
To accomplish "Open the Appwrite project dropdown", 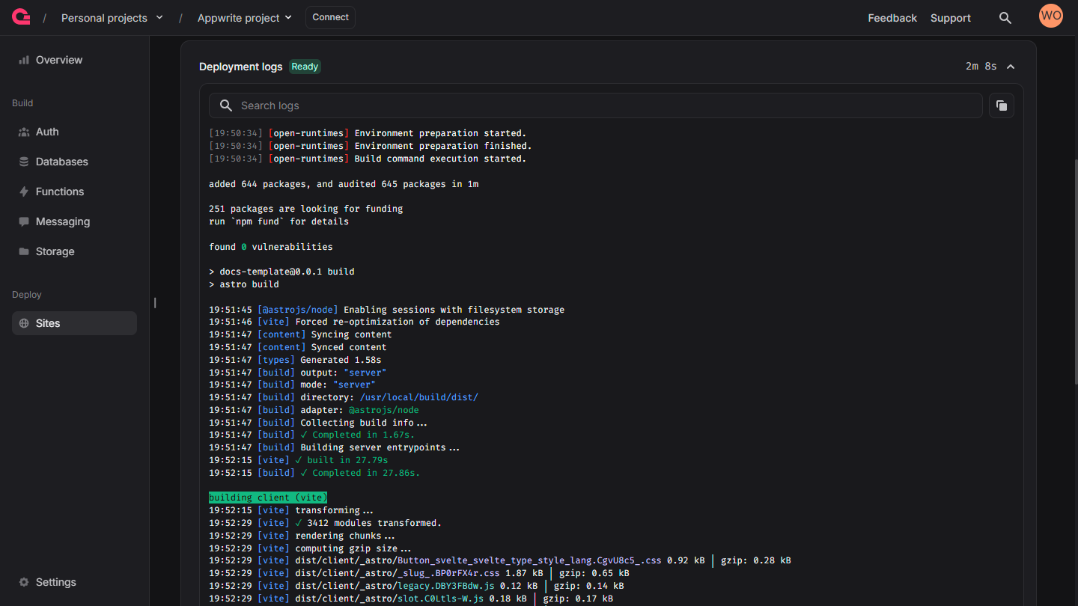I will (x=245, y=18).
